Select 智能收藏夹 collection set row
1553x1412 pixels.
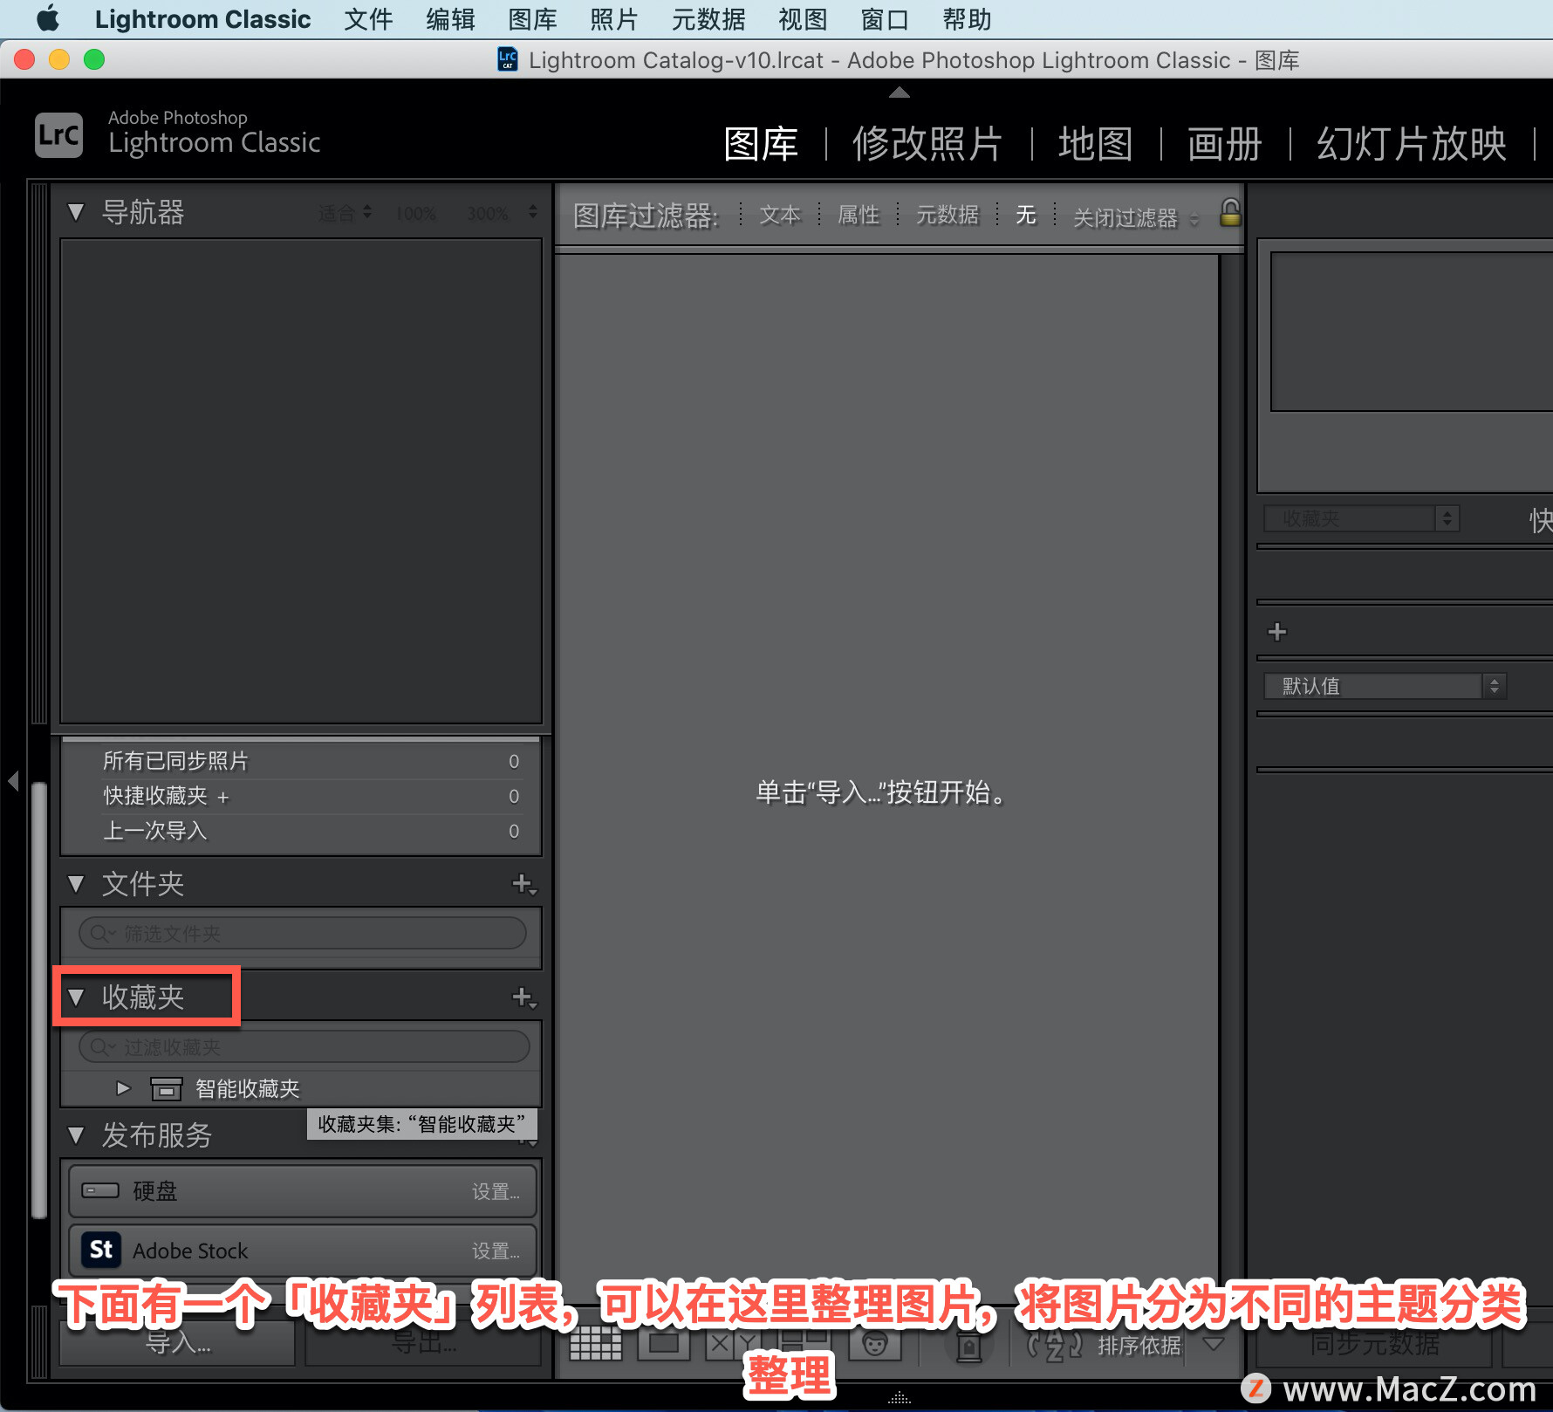click(x=301, y=1089)
